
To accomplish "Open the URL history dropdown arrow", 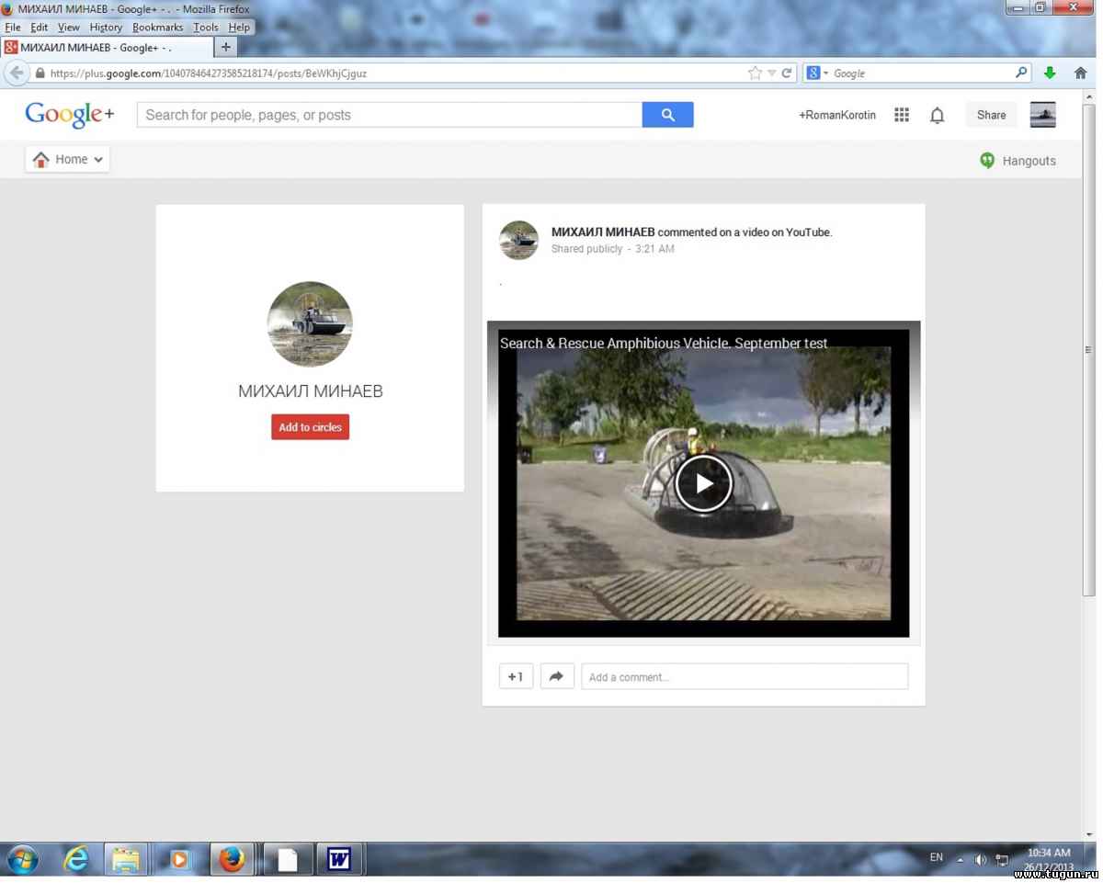I will [x=772, y=73].
